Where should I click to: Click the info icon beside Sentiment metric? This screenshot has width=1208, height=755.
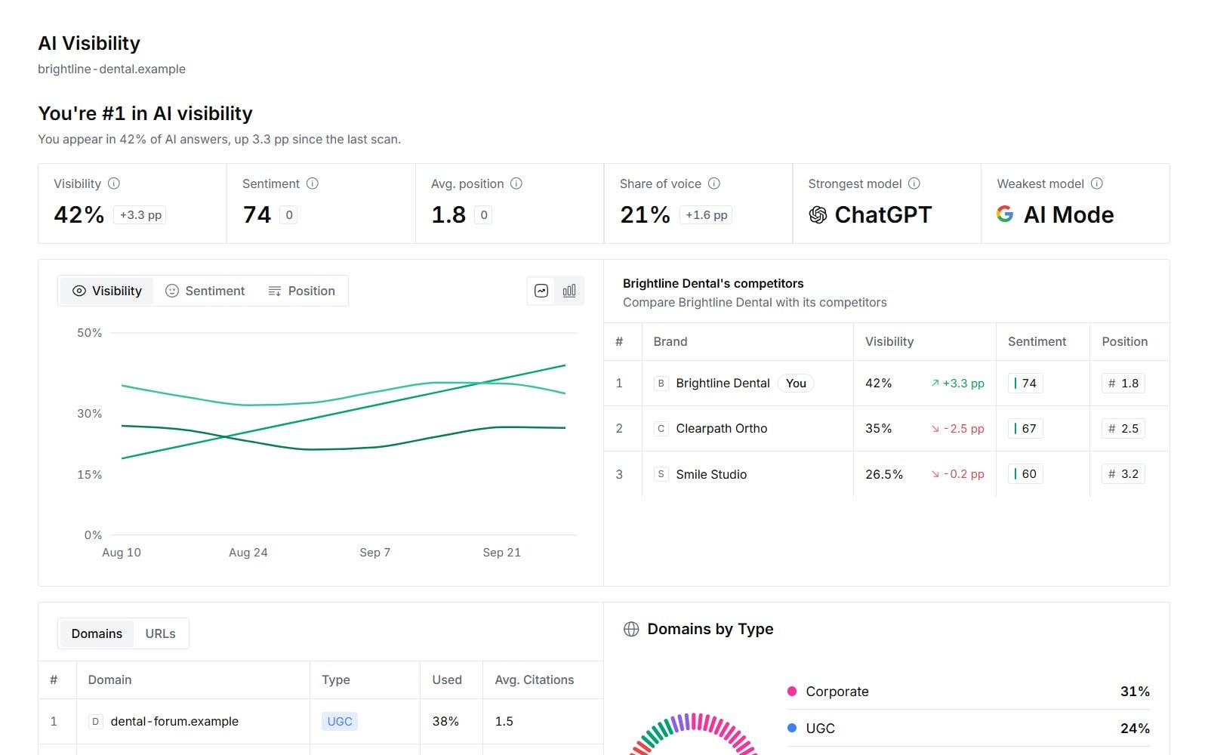(x=313, y=183)
